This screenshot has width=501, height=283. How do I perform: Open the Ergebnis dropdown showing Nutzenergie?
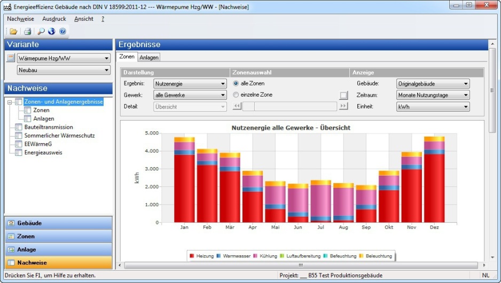click(190, 84)
